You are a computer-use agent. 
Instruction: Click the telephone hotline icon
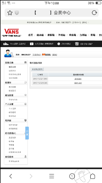(x=77, y=44)
